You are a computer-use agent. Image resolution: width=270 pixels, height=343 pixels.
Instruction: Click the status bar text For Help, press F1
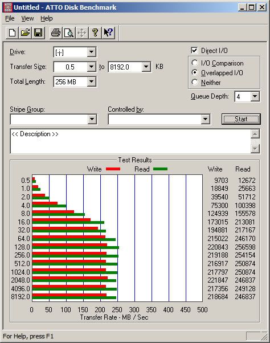(28, 336)
